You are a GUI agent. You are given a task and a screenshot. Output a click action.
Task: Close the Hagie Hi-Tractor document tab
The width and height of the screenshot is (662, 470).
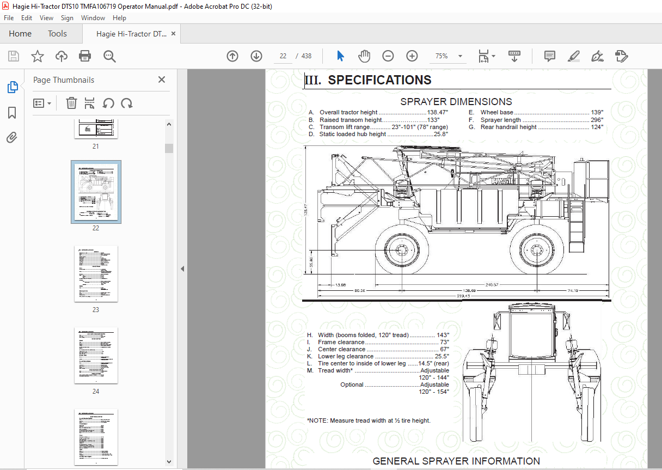pyautogui.click(x=174, y=34)
